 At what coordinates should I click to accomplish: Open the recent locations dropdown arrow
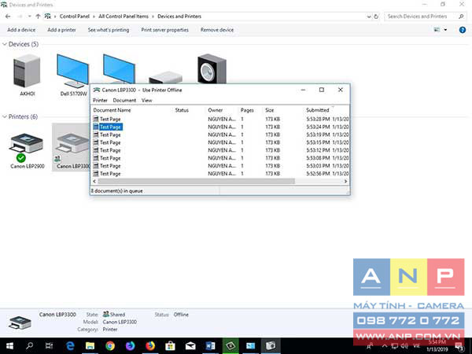tap(30, 17)
